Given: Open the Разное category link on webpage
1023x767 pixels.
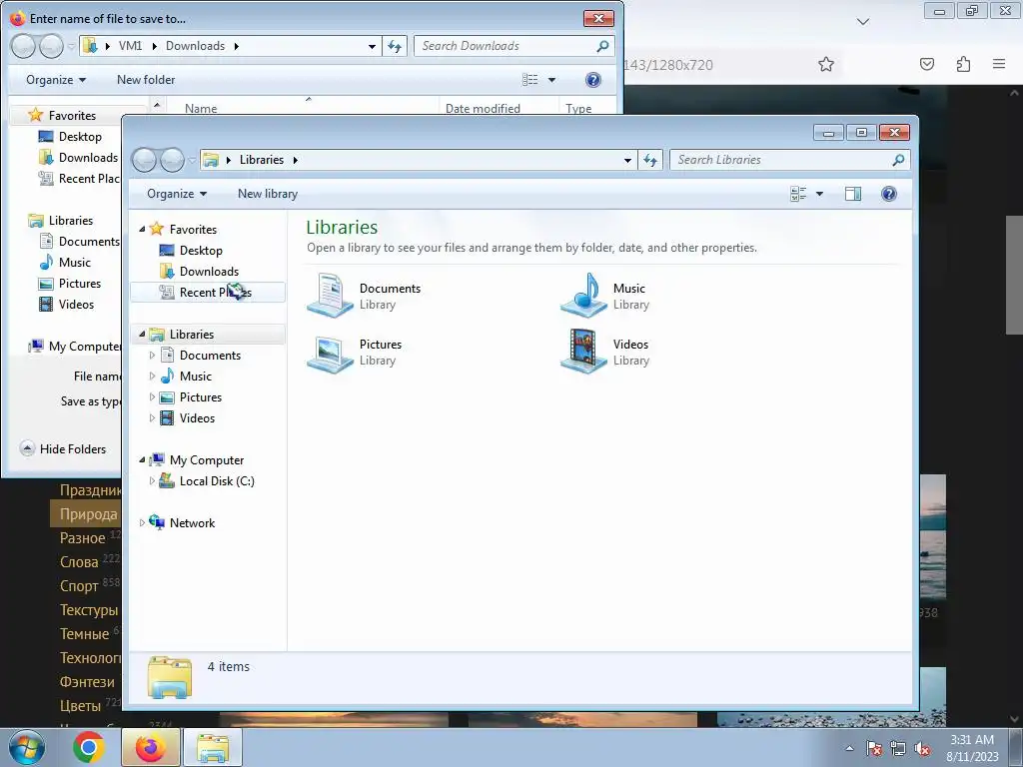Looking at the screenshot, I should tap(82, 538).
